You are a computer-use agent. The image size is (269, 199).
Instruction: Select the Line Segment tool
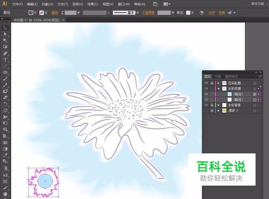click(x=5, y=66)
